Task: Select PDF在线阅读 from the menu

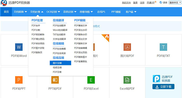Action: [59, 53]
